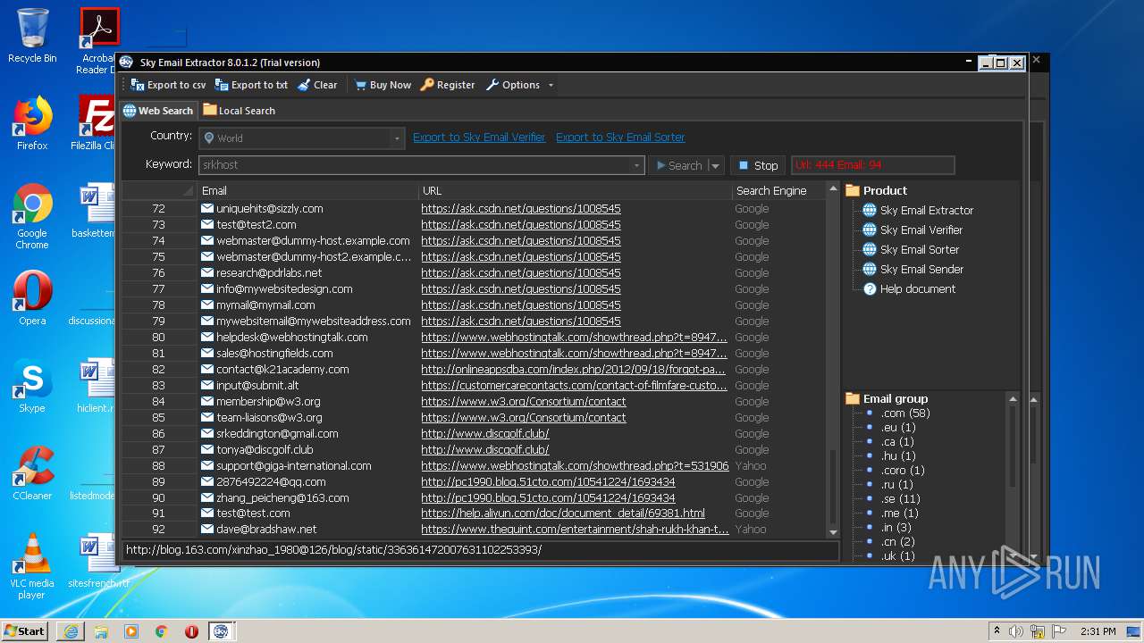Image resolution: width=1144 pixels, height=643 pixels.
Task: Select the .eu (1) email group
Action: click(x=898, y=427)
